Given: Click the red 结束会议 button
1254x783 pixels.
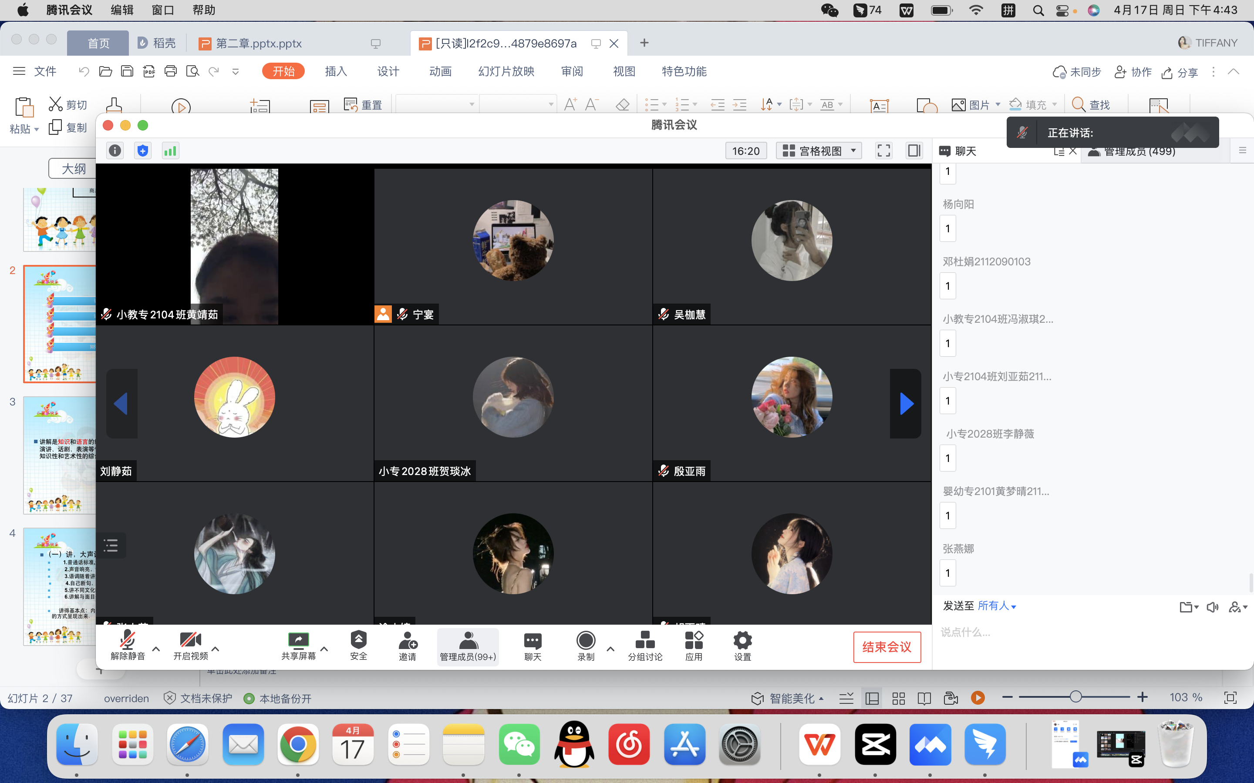Looking at the screenshot, I should tap(887, 647).
